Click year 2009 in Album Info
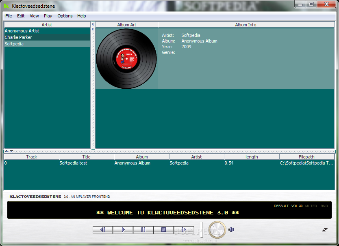Viewport: 339px width, 246px height. point(186,47)
